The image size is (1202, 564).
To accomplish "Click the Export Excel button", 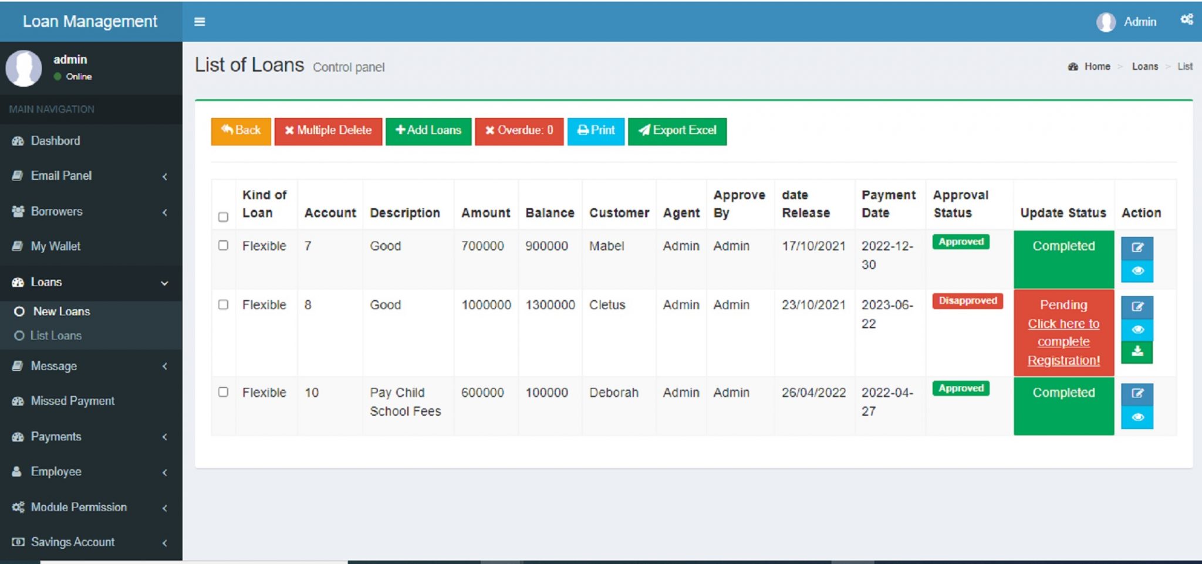I will point(677,131).
